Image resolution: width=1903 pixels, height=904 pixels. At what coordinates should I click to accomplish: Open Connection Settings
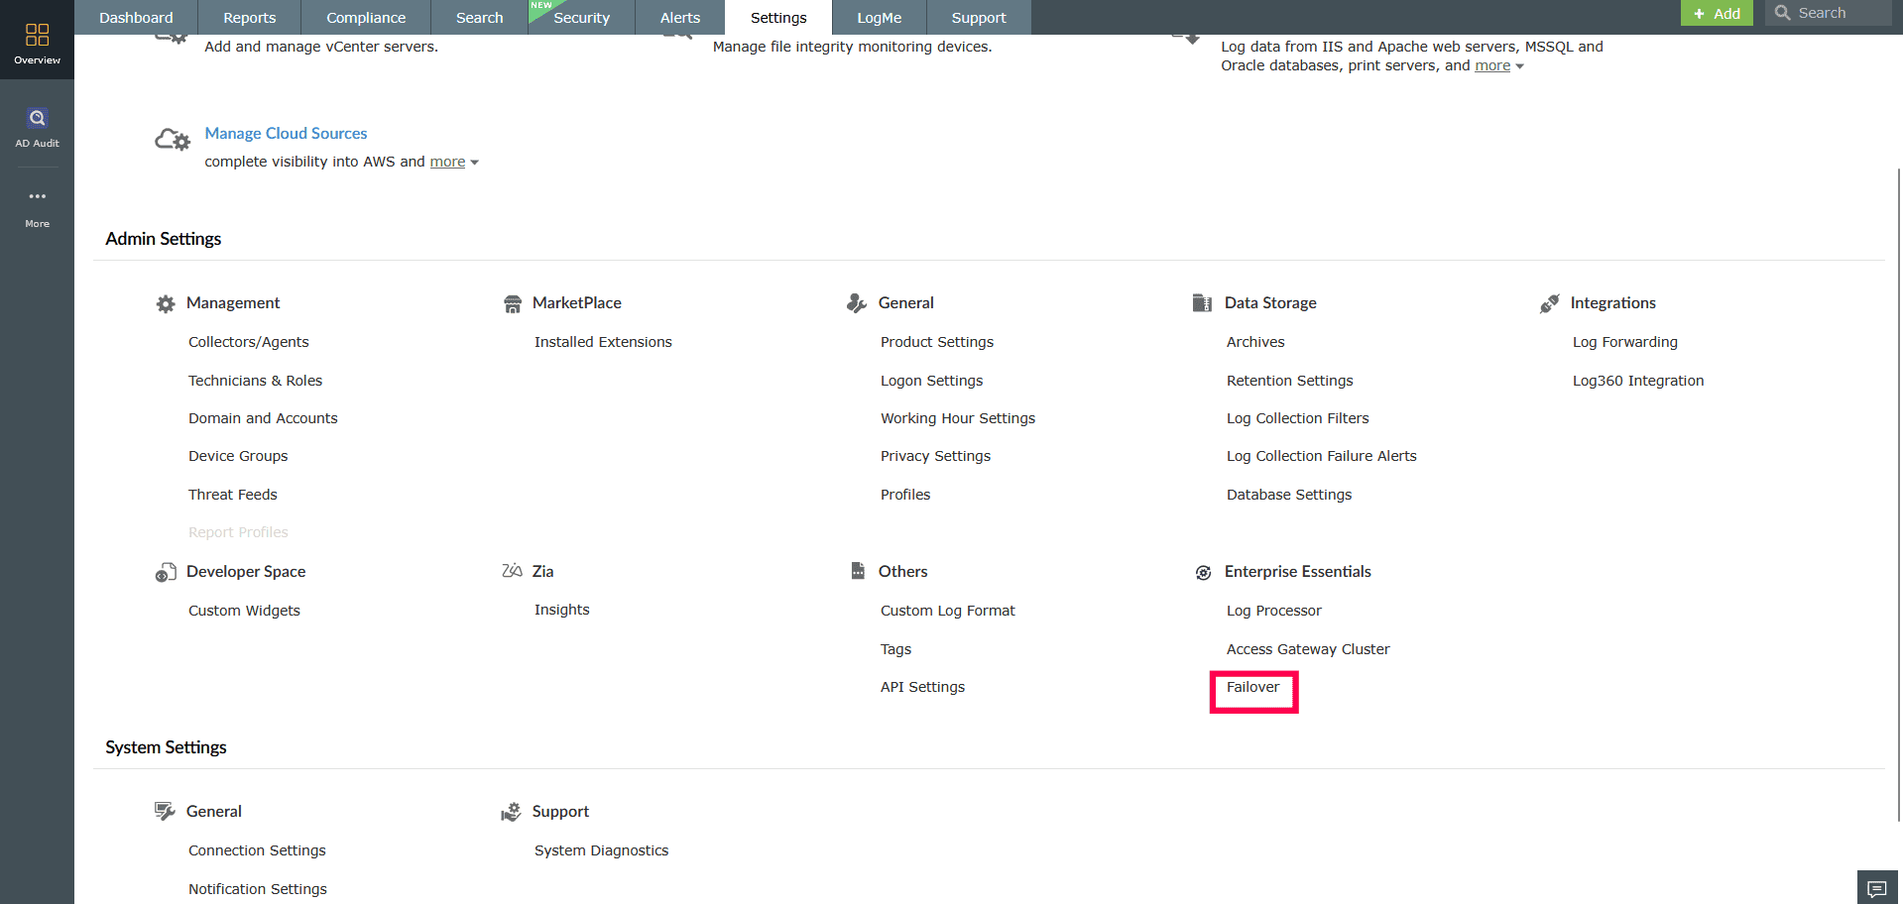tap(257, 850)
